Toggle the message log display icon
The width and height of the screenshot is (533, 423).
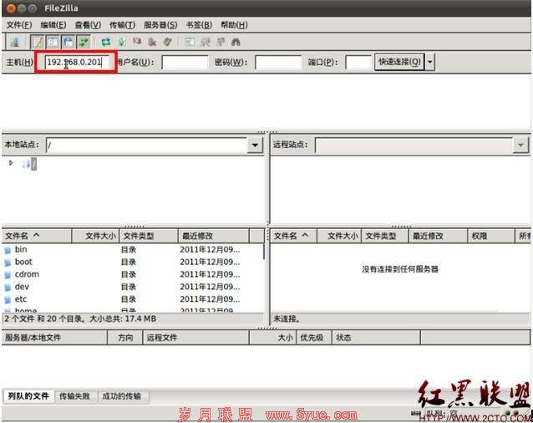click(37, 42)
